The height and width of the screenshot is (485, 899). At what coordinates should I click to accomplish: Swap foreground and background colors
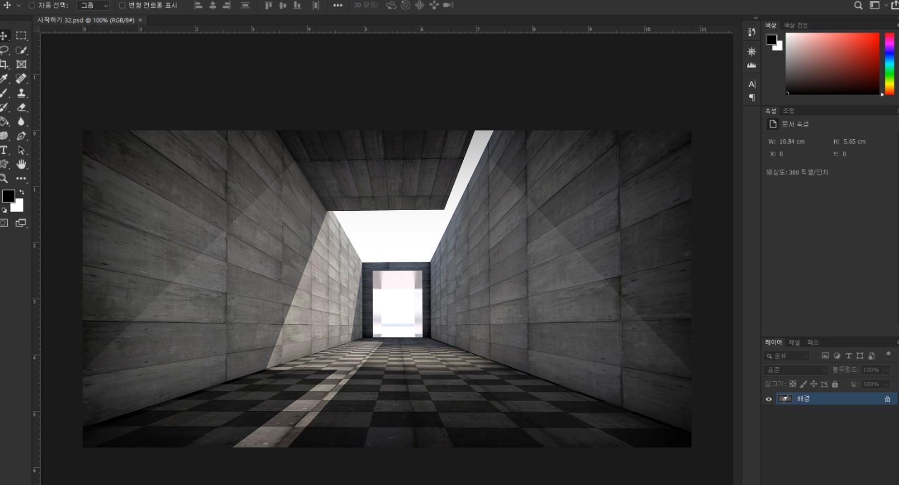pos(21,192)
